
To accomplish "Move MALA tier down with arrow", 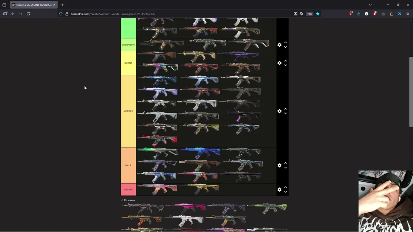I will [x=286, y=168].
